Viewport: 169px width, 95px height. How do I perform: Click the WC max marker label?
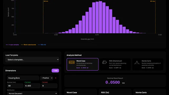pyautogui.click(x=153, y=1)
